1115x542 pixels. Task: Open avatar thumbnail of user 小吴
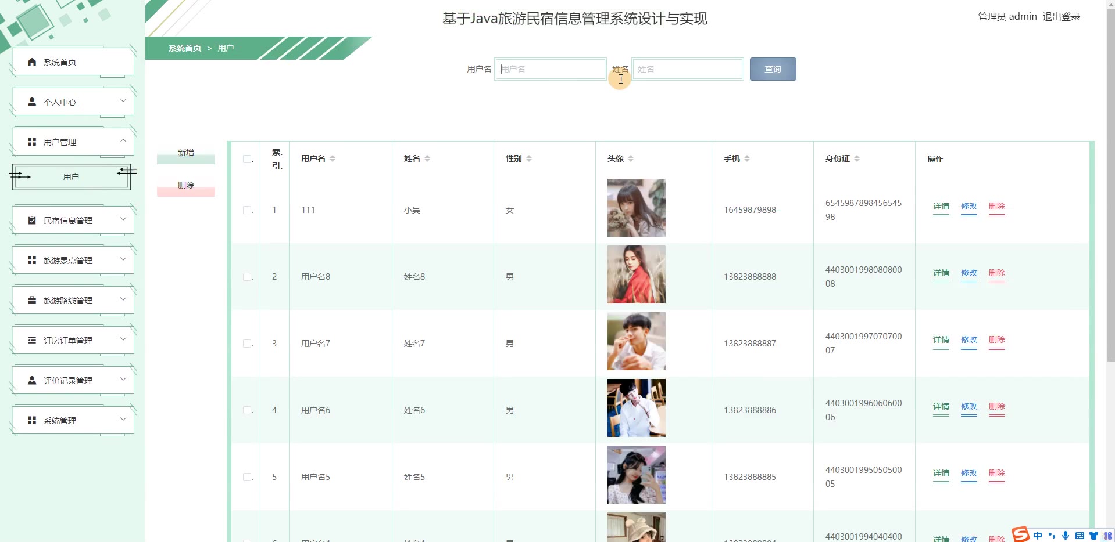(x=637, y=208)
